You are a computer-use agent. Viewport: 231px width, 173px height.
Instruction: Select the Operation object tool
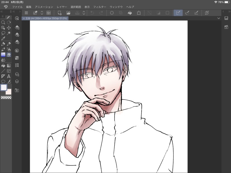pos(3,28)
